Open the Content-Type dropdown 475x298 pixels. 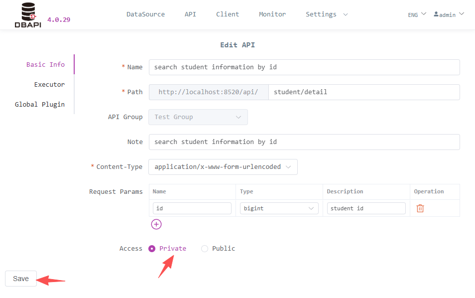223,166
